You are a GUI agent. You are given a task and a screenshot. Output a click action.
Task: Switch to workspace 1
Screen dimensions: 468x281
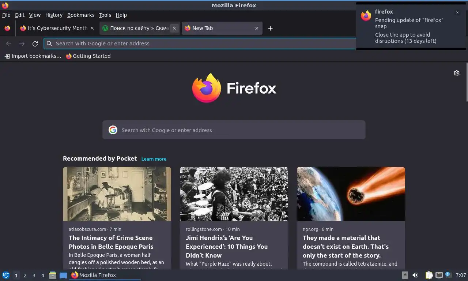click(x=16, y=276)
